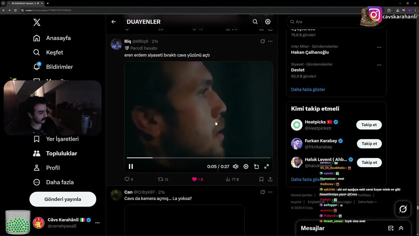Open Riq's profile avatar
This screenshot has width=419, height=236.
(116, 44)
